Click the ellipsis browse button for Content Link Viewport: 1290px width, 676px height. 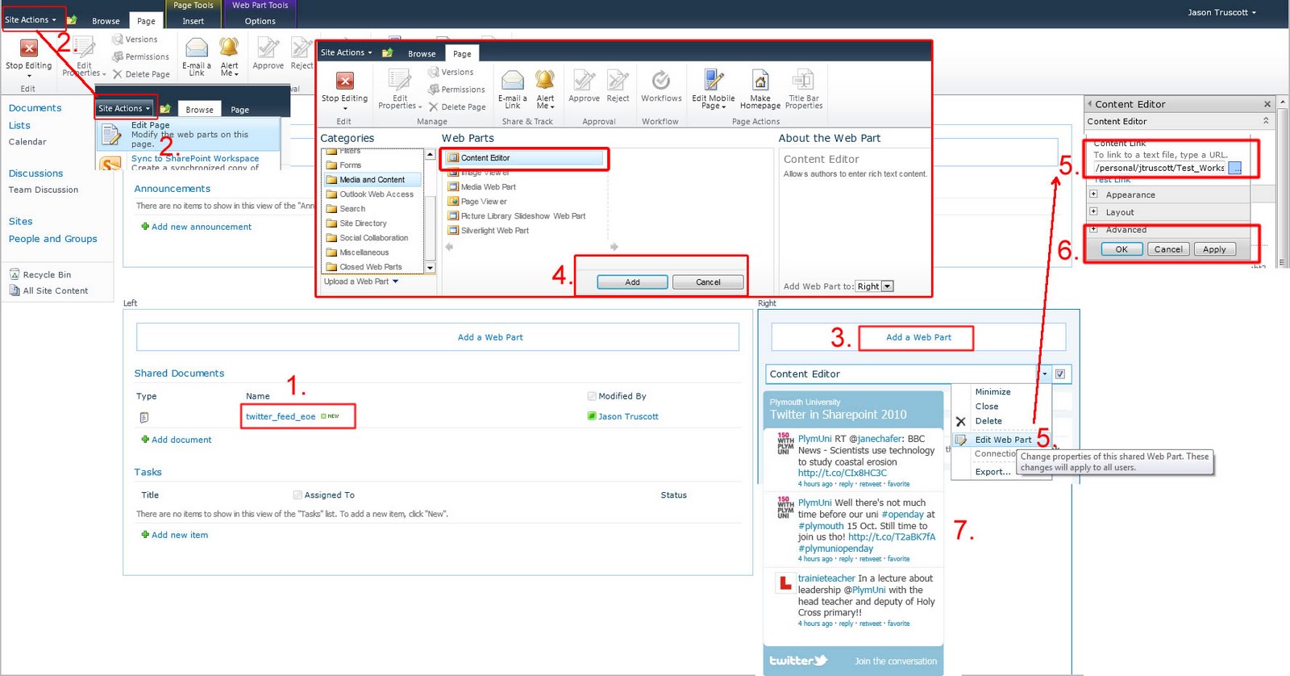point(1234,168)
